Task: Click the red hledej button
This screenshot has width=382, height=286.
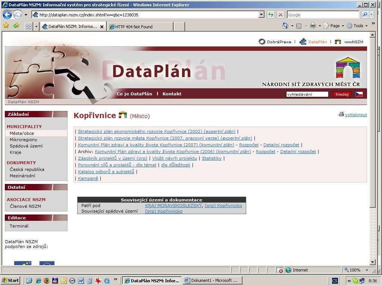Action: point(342,94)
